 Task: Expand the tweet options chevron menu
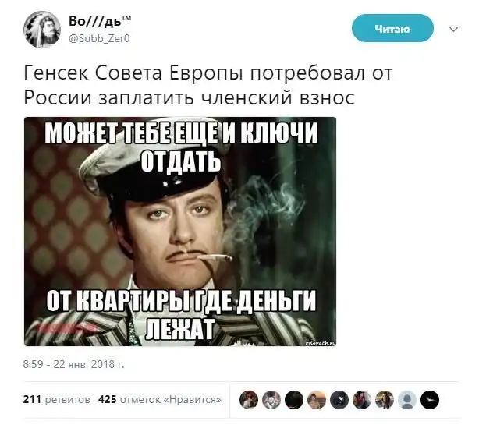click(x=453, y=30)
